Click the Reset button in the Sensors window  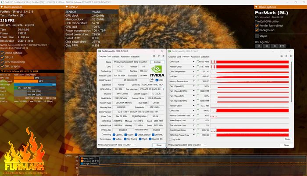(287, 139)
